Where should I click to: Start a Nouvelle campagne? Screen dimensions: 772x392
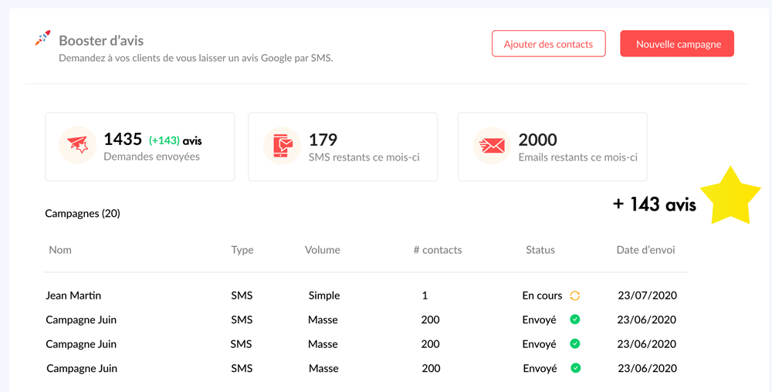[x=677, y=44]
